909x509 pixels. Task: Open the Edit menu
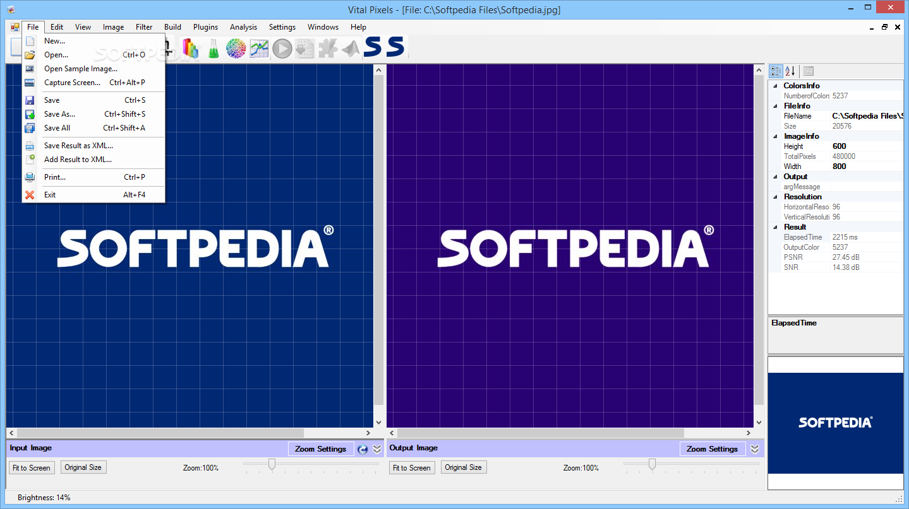click(x=57, y=27)
